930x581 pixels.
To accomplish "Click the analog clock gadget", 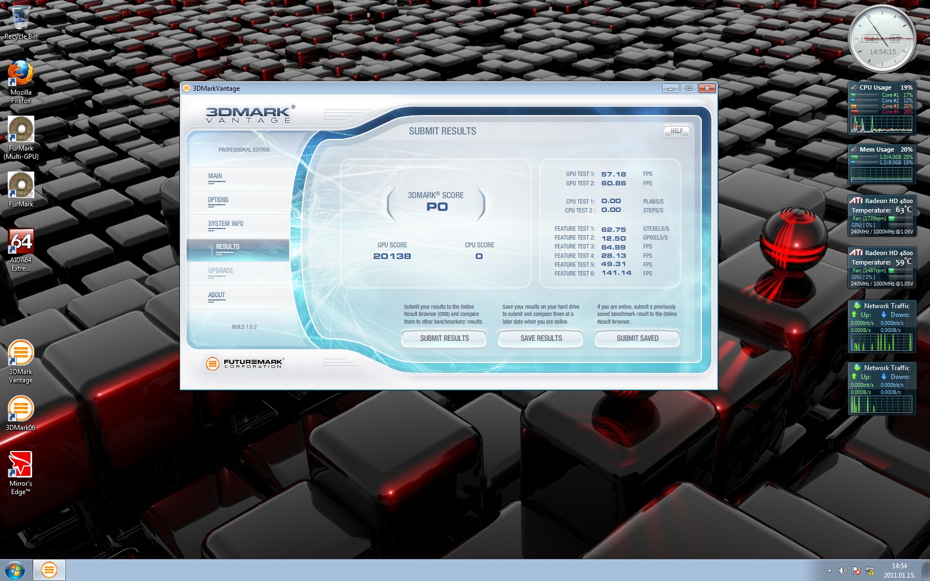I will 882,39.
